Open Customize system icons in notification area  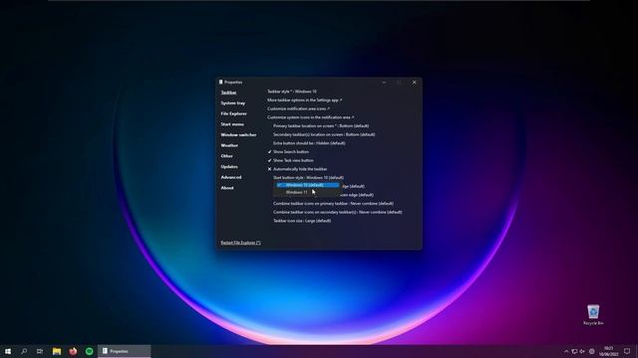310,117
